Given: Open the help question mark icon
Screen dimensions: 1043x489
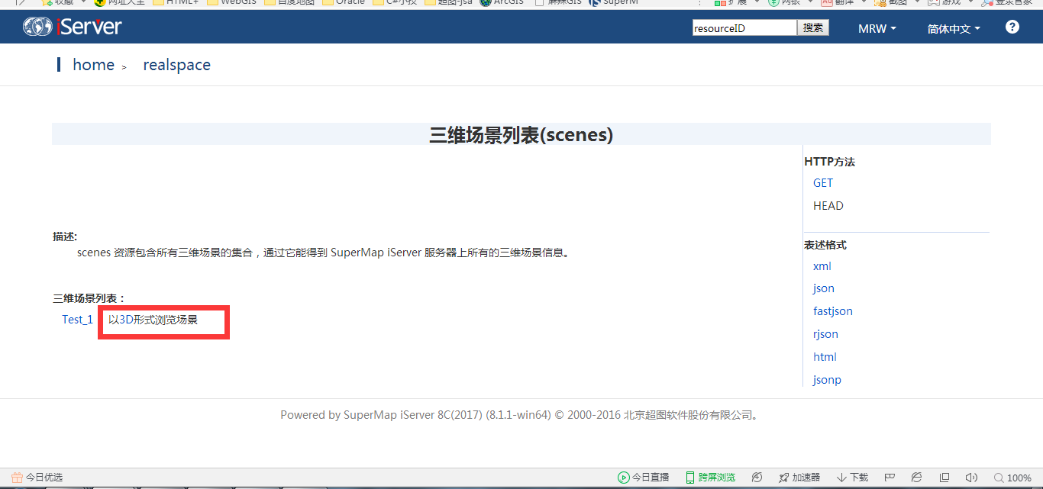Looking at the screenshot, I should click(1012, 27).
